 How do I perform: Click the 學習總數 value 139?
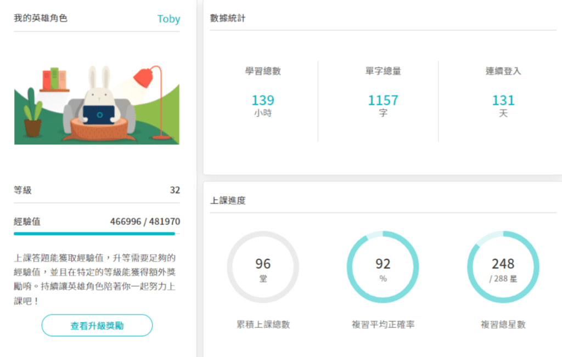263,100
